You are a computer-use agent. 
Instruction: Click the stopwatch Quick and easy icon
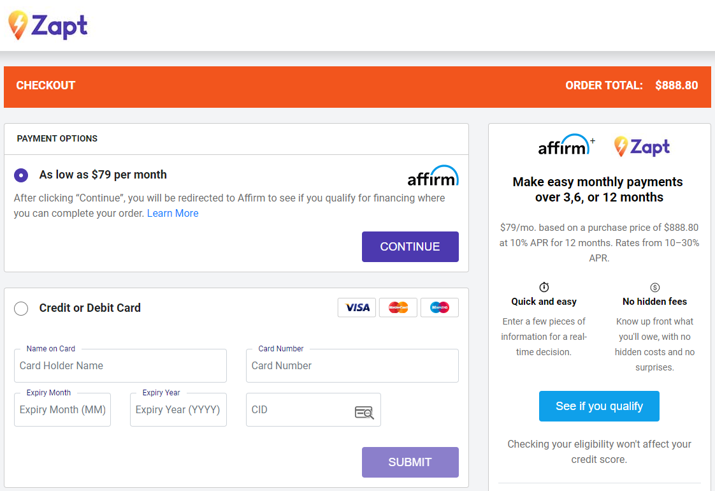pyautogui.click(x=544, y=287)
